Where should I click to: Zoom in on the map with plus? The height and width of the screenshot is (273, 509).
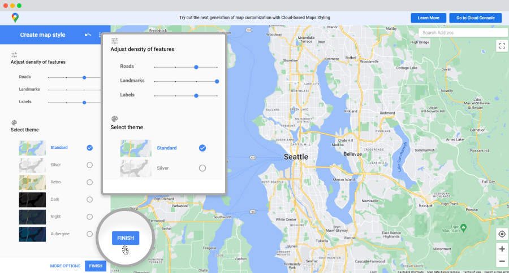click(502, 249)
